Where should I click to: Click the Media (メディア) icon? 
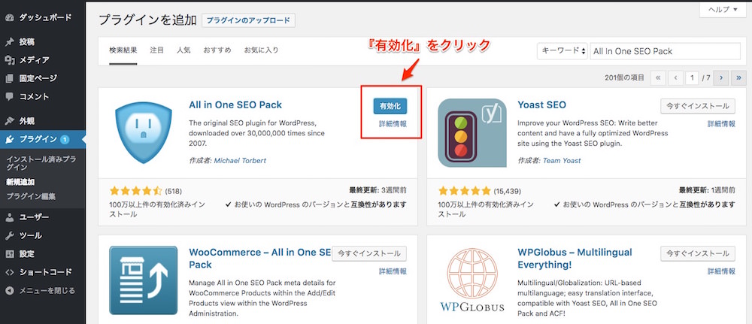click(x=9, y=60)
